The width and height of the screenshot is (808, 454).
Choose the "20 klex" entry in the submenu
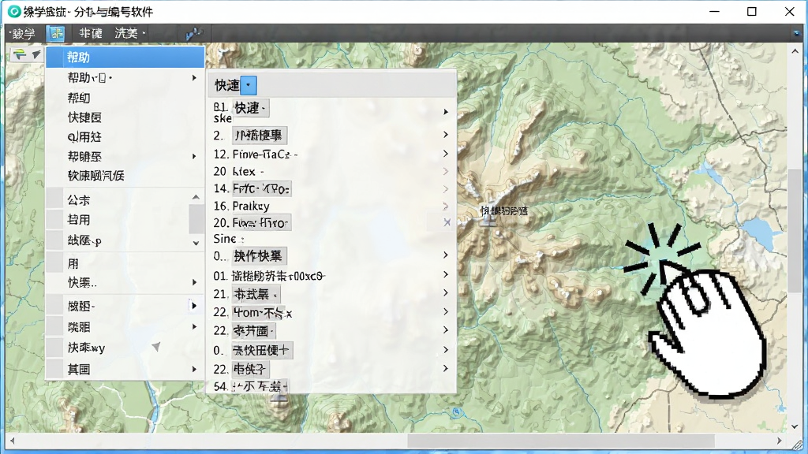coord(238,171)
